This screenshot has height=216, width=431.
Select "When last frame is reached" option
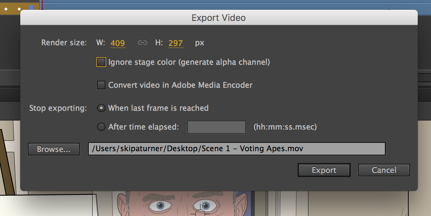point(101,108)
